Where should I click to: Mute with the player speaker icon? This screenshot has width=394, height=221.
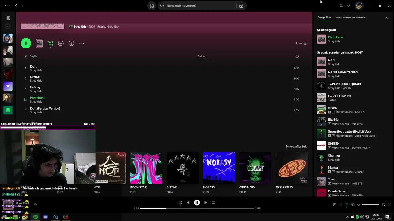pos(359,205)
